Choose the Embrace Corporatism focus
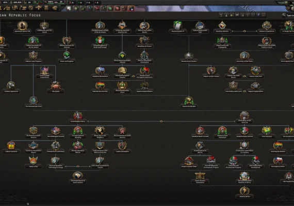This screenshot has width=294, height=206. coord(267,27)
